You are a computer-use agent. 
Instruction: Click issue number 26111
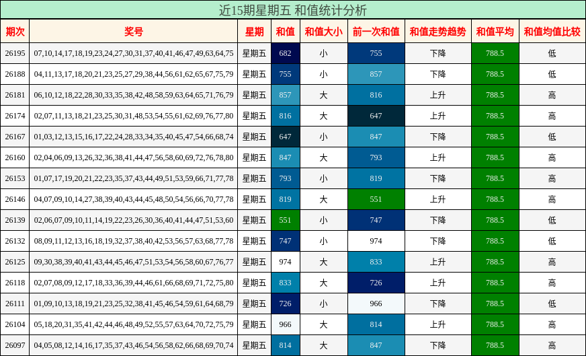(x=15, y=304)
